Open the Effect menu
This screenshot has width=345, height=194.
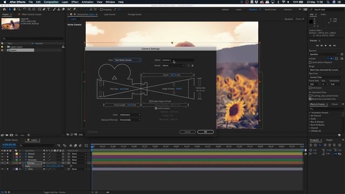point(75,2)
